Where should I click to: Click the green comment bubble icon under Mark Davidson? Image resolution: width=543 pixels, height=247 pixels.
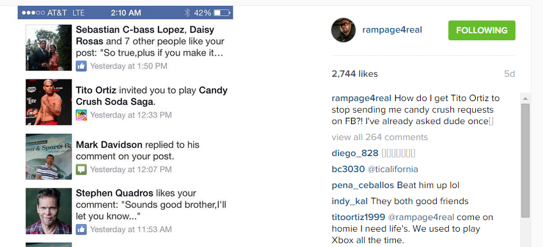[x=81, y=170]
